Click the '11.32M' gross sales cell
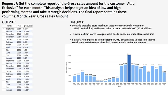The width and height of the screenshot is (168, 95). point(26,90)
